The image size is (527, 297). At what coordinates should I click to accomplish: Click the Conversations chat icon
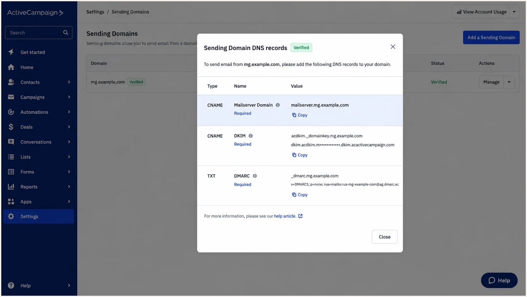click(x=11, y=142)
